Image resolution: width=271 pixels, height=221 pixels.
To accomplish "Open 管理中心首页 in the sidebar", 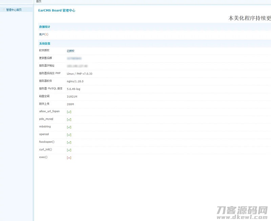I will [14, 10].
